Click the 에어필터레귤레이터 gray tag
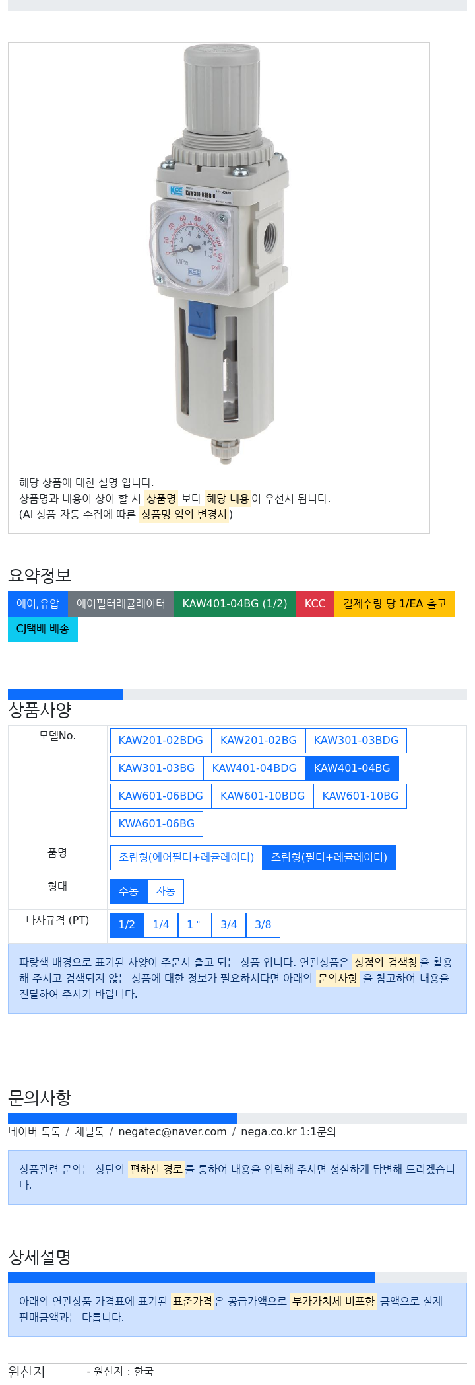Viewport: 475px width, 1385px height. coord(121,604)
